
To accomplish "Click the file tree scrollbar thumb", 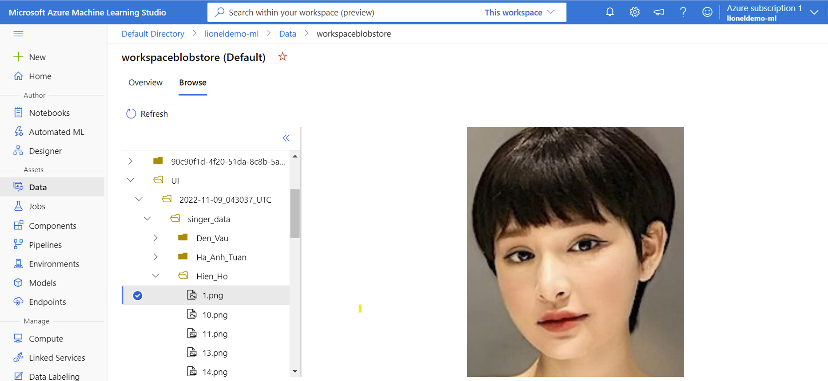I will [295, 214].
